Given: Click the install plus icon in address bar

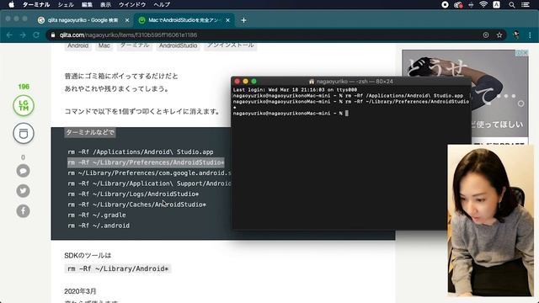Looking at the screenshot, I should coord(486,35).
